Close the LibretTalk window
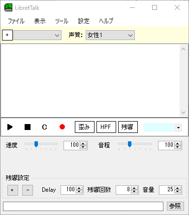189x215 pixels. click(177, 7)
